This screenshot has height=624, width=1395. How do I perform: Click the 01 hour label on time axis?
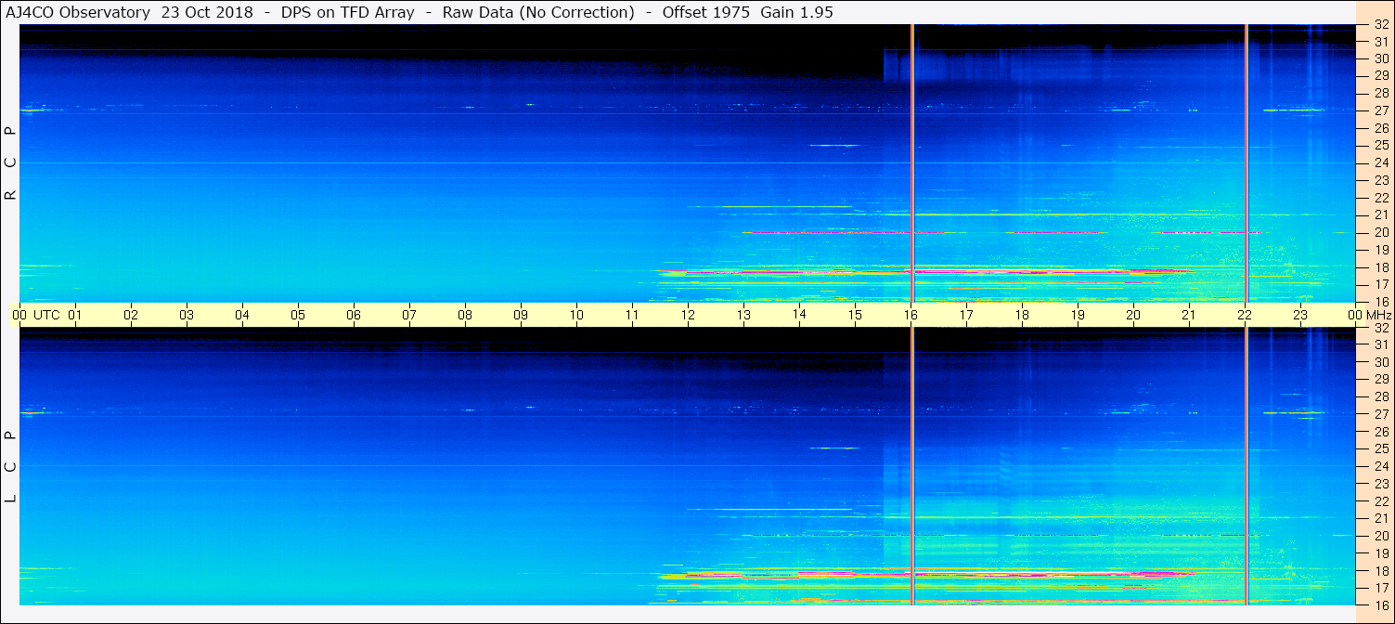(75, 315)
